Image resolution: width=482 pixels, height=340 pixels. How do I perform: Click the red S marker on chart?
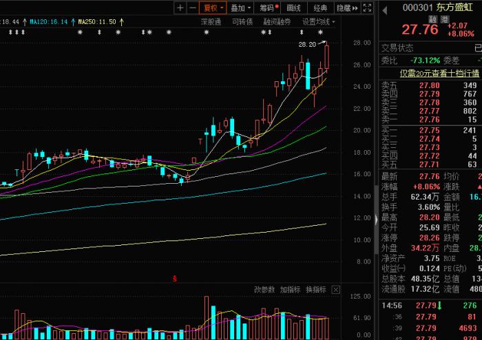point(175,279)
